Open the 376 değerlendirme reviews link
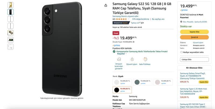 141,19
